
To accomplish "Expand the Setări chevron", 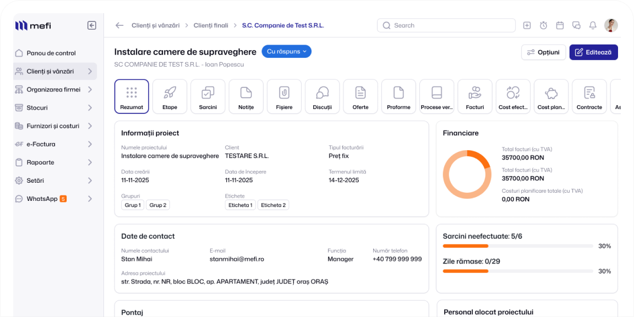I will 90,181.
